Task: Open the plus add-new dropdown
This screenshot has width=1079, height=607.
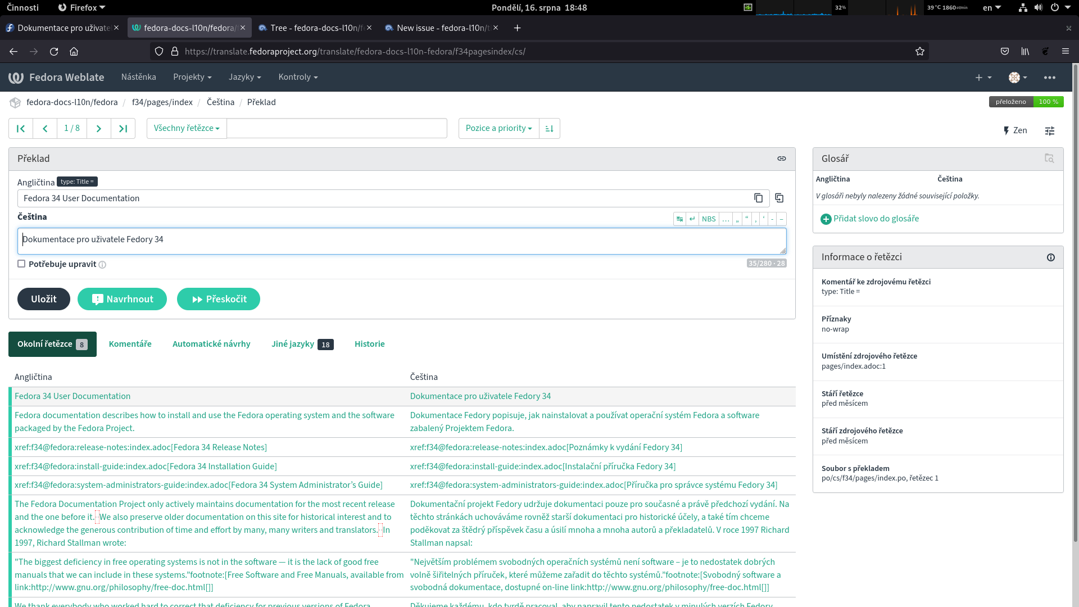Action: (x=983, y=78)
